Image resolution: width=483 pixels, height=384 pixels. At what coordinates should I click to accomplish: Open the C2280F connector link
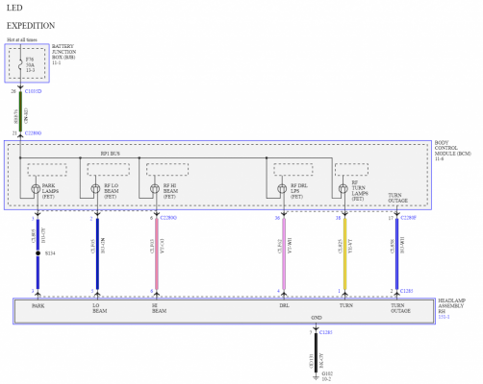tap(408, 218)
